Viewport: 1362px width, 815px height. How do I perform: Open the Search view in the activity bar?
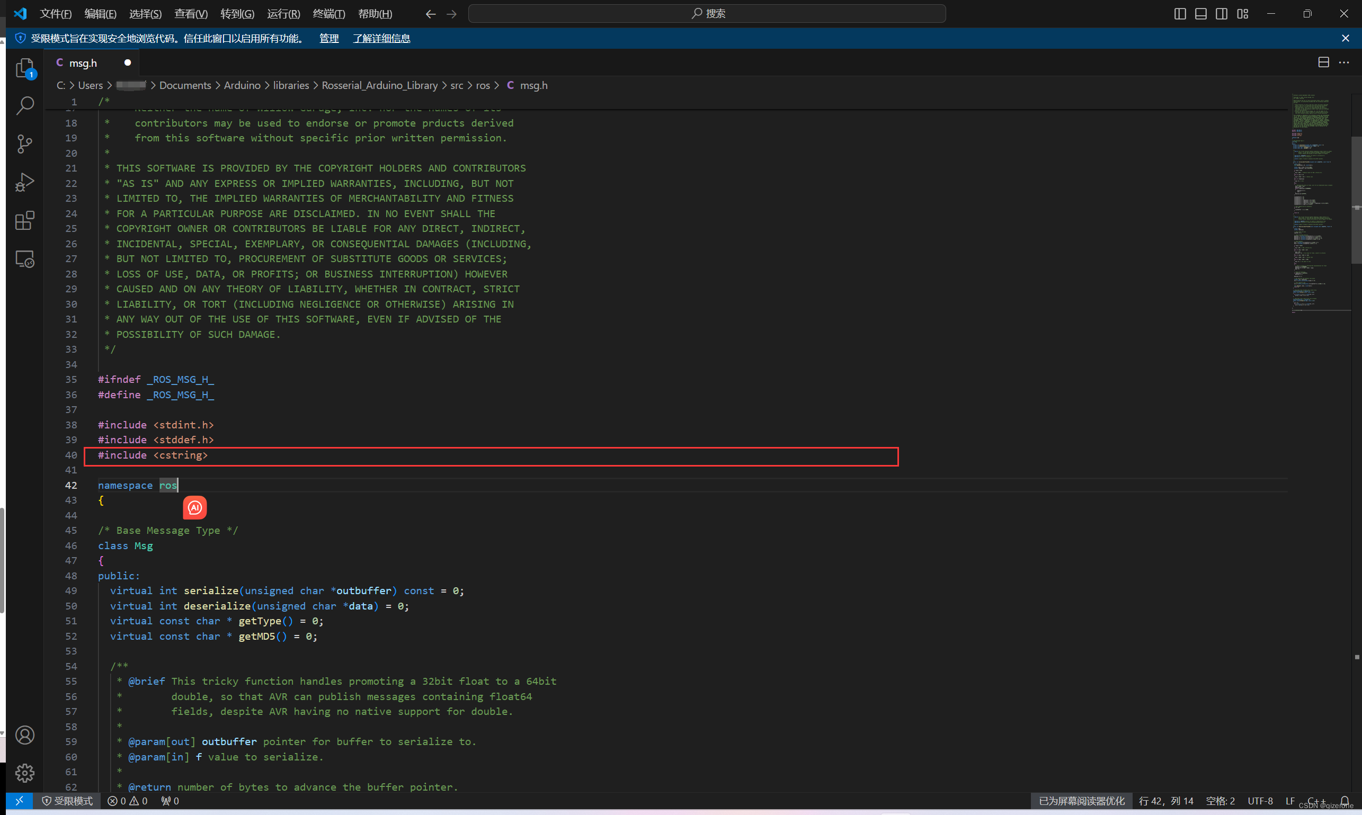click(x=25, y=105)
